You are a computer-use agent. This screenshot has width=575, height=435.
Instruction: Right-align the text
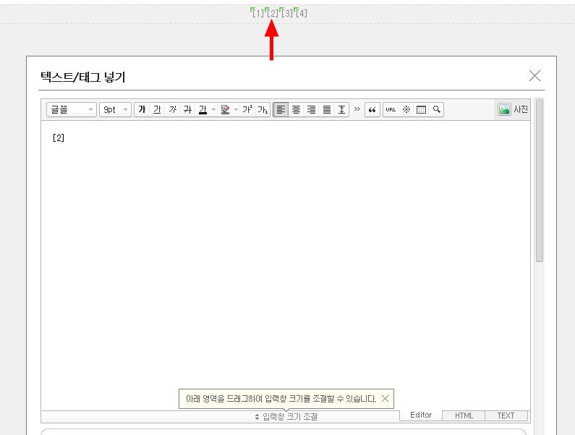[x=311, y=109]
